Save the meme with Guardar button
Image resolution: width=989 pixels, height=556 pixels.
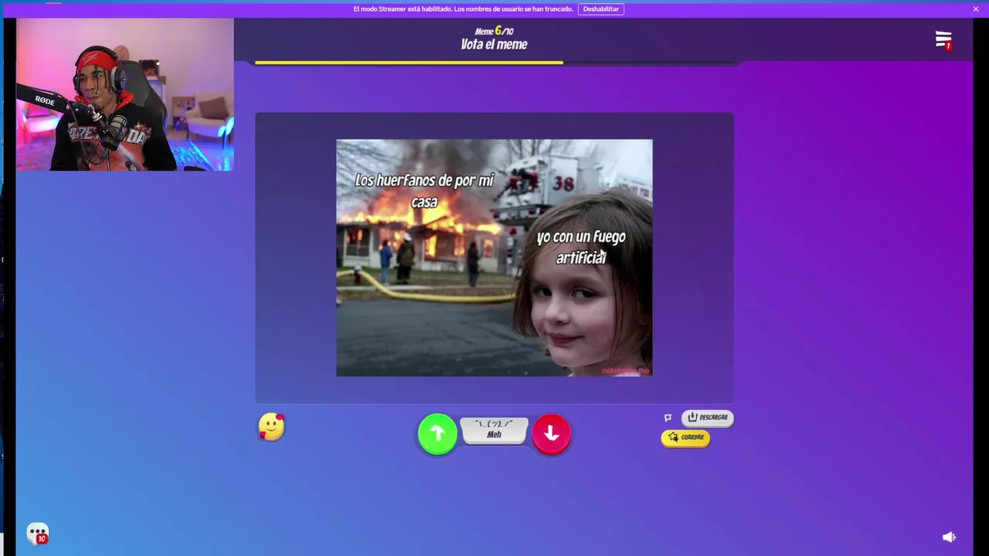pyautogui.click(x=685, y=438)
